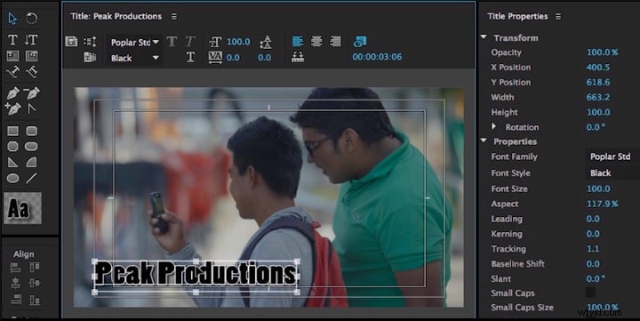640x321 pixels.
Task: Click the toolbar kerning value next to VA icon
Action: [x=233, y=58]
